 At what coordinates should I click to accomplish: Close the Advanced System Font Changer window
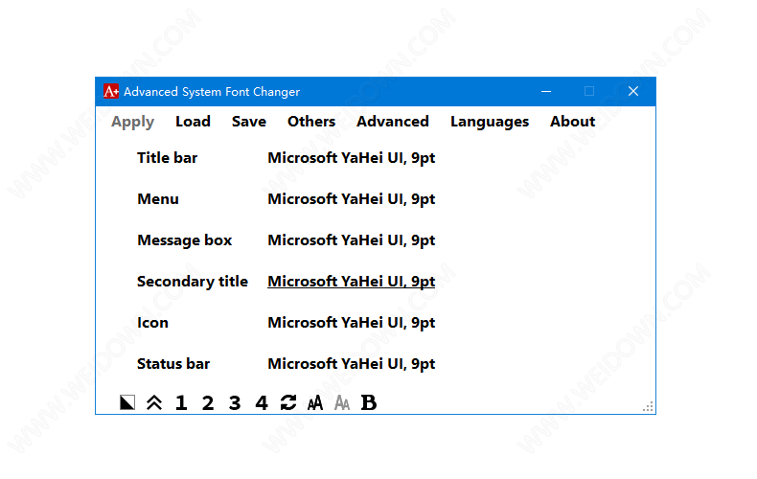[633, 91]
